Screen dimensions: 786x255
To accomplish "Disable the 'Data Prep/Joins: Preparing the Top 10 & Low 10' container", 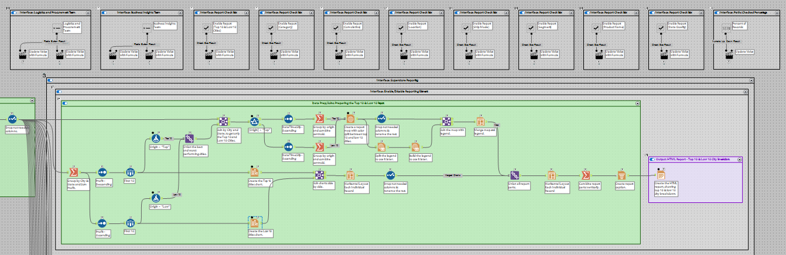I will 65,103.
